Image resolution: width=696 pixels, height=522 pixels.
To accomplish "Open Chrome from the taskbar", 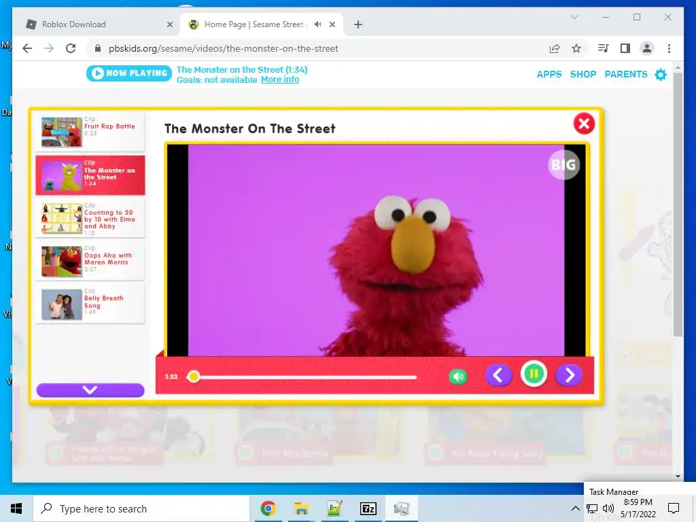I will tap(268, 508).
